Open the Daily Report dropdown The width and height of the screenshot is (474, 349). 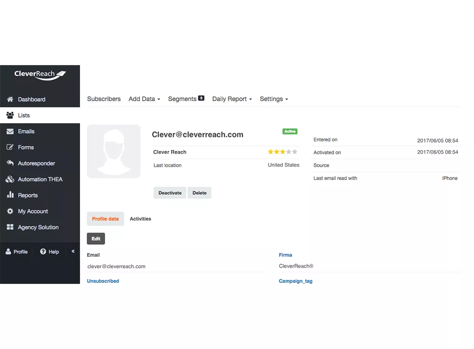[231, 99]
